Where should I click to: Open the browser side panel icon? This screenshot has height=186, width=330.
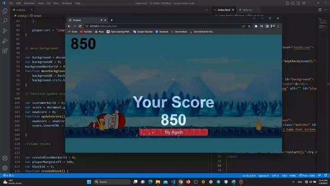(x=267, y=26)
